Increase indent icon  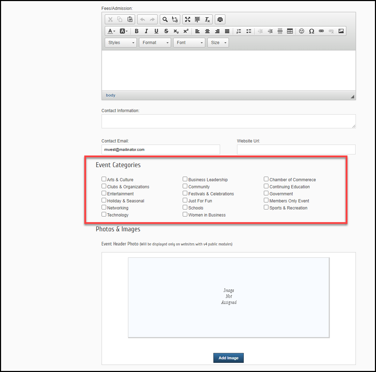(x=270, y=31)
